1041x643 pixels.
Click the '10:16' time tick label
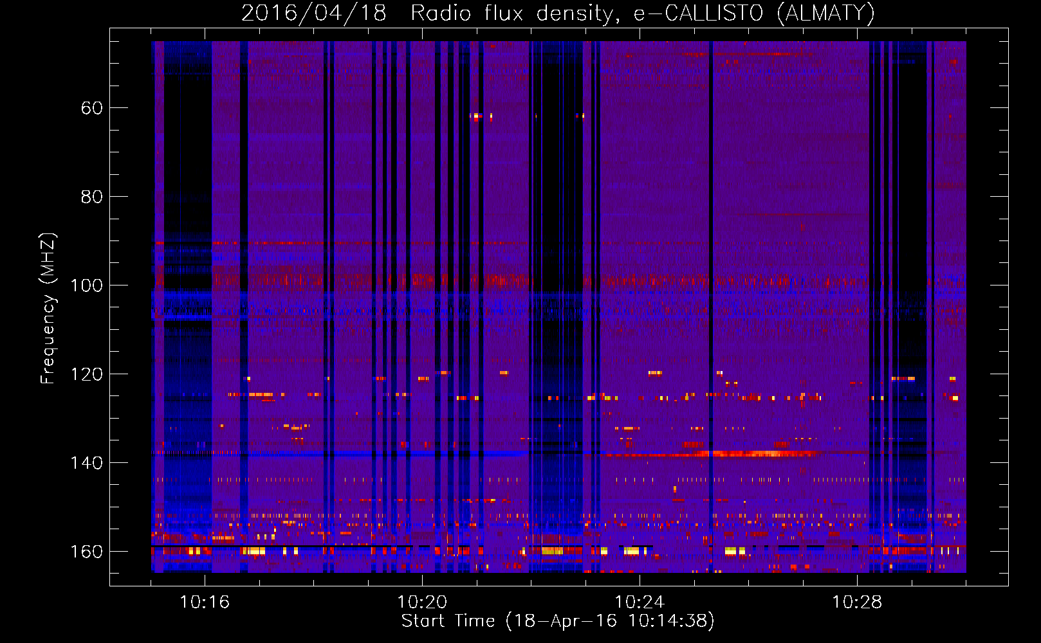tap(205, 602)
